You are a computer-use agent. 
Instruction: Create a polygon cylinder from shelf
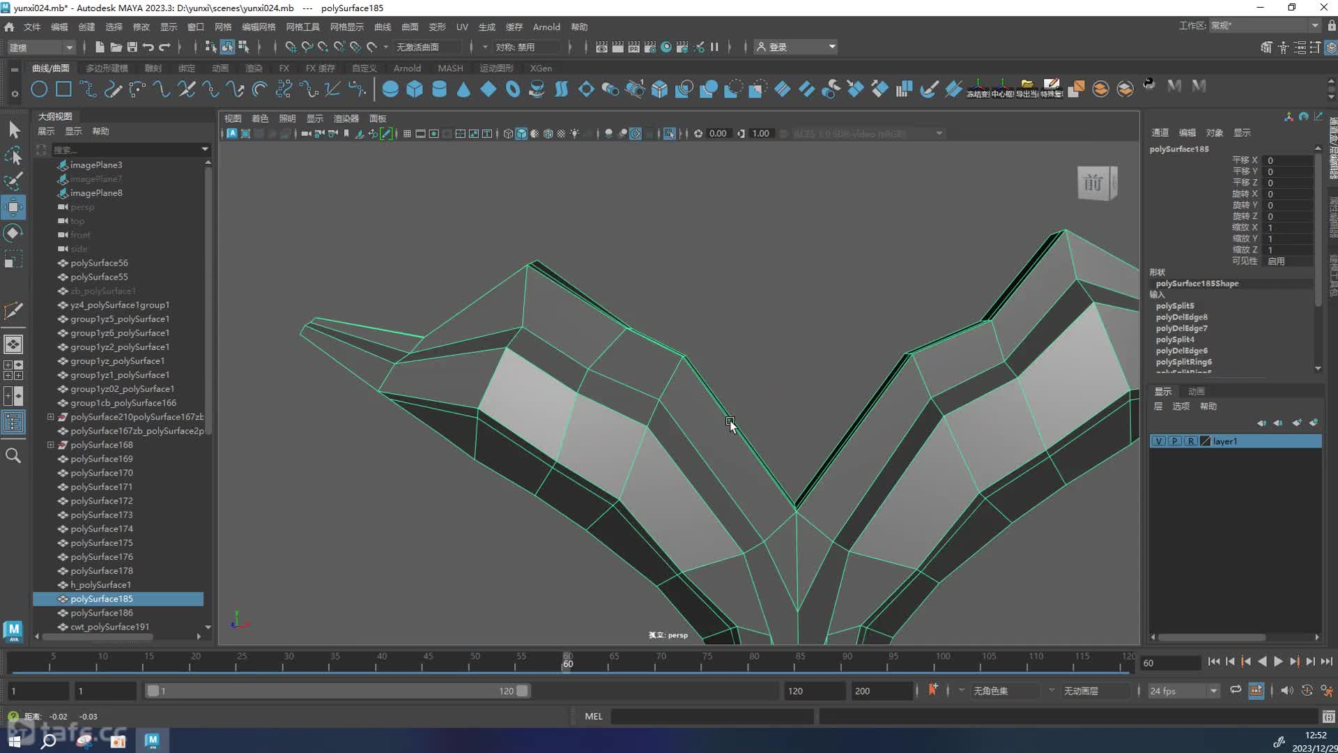click(x=439, y=89)
